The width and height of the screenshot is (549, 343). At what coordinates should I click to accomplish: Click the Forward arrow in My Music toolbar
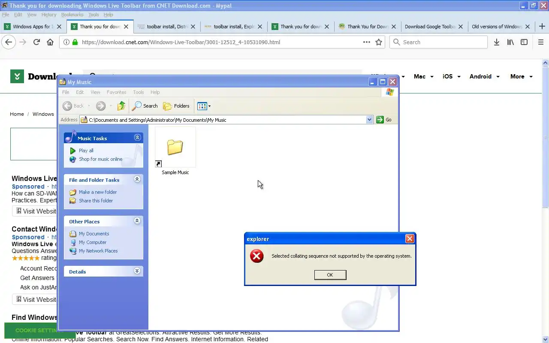(x=101, y=106)
